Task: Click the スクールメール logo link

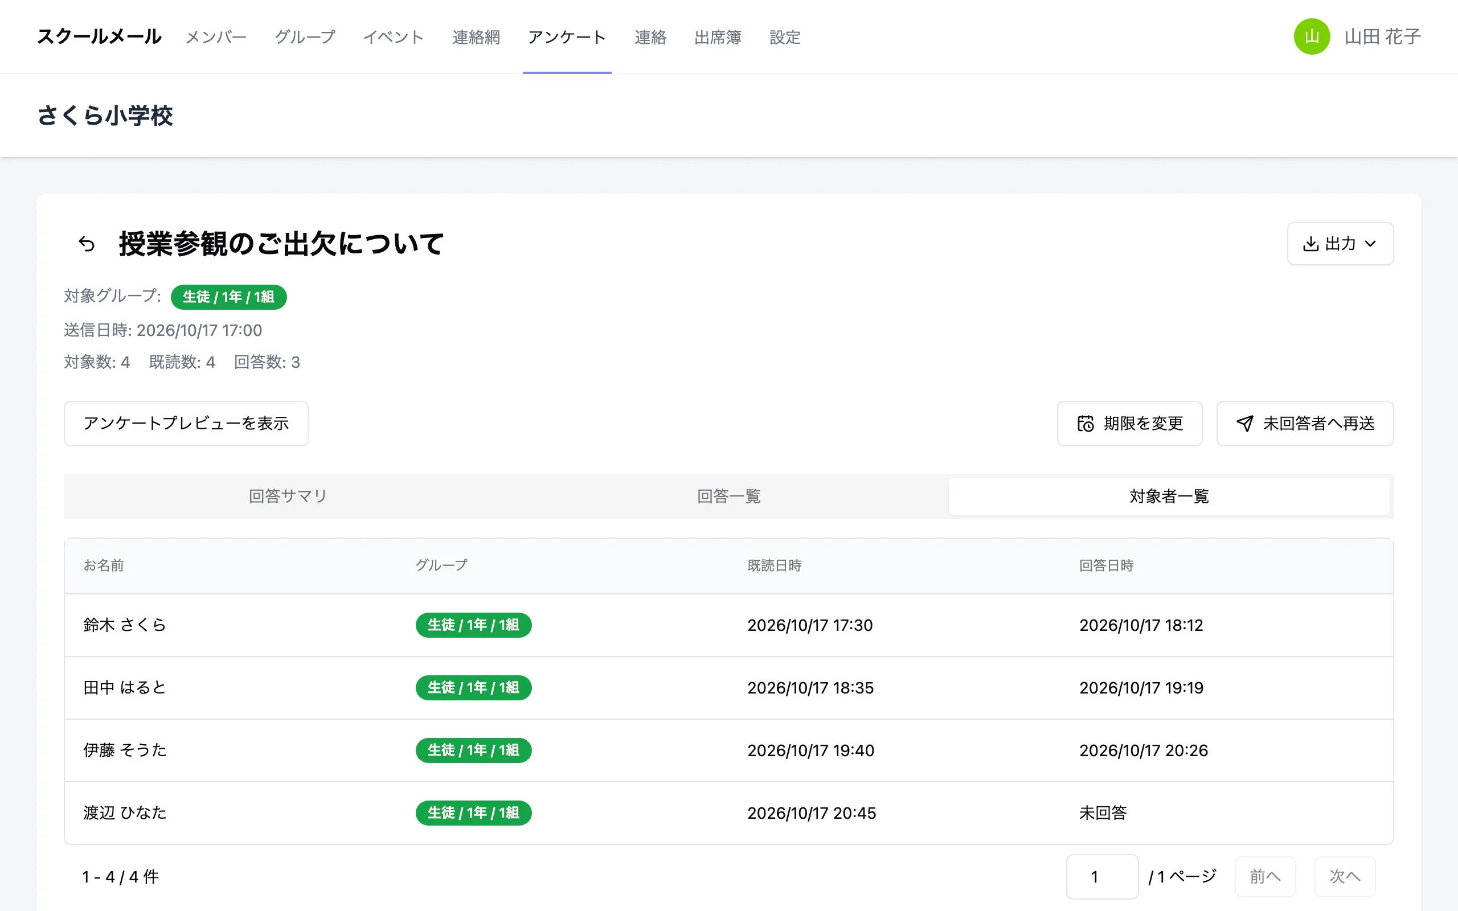Action: tap(100, 37)
